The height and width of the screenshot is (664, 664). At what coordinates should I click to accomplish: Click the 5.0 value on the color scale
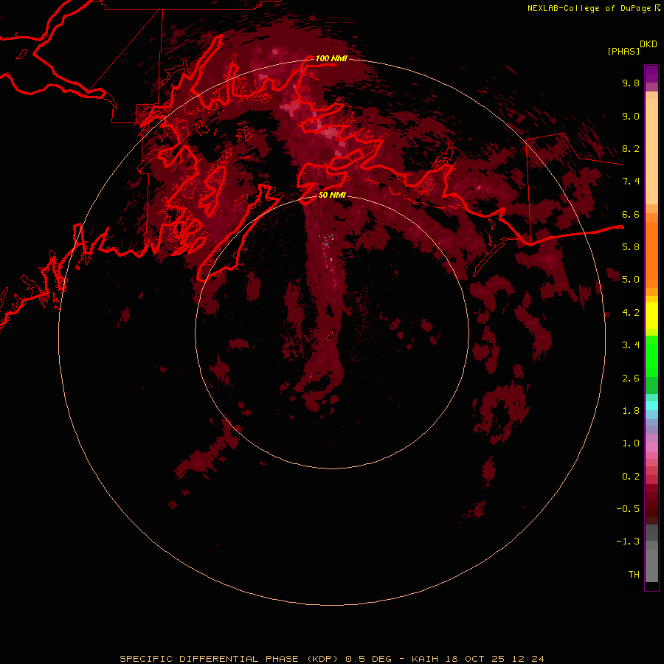(x=631, y=280)
